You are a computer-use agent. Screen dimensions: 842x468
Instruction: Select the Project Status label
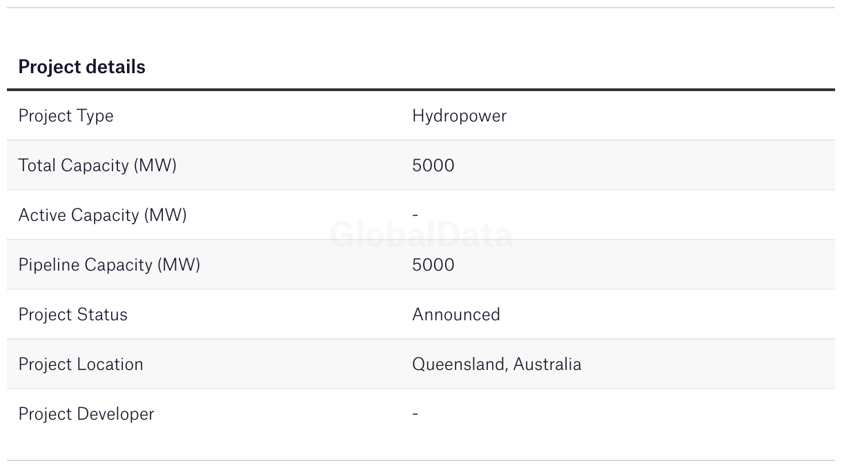[72, 315]
